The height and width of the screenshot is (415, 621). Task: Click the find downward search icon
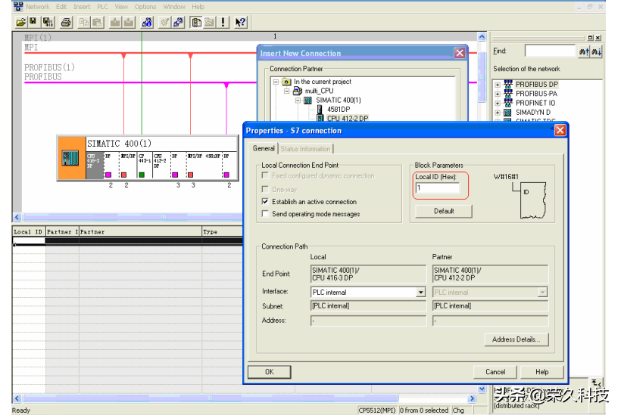597,51
